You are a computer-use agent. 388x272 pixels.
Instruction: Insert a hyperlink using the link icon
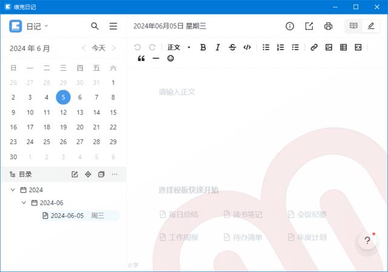pyautogui.click(x=313, y=47)
